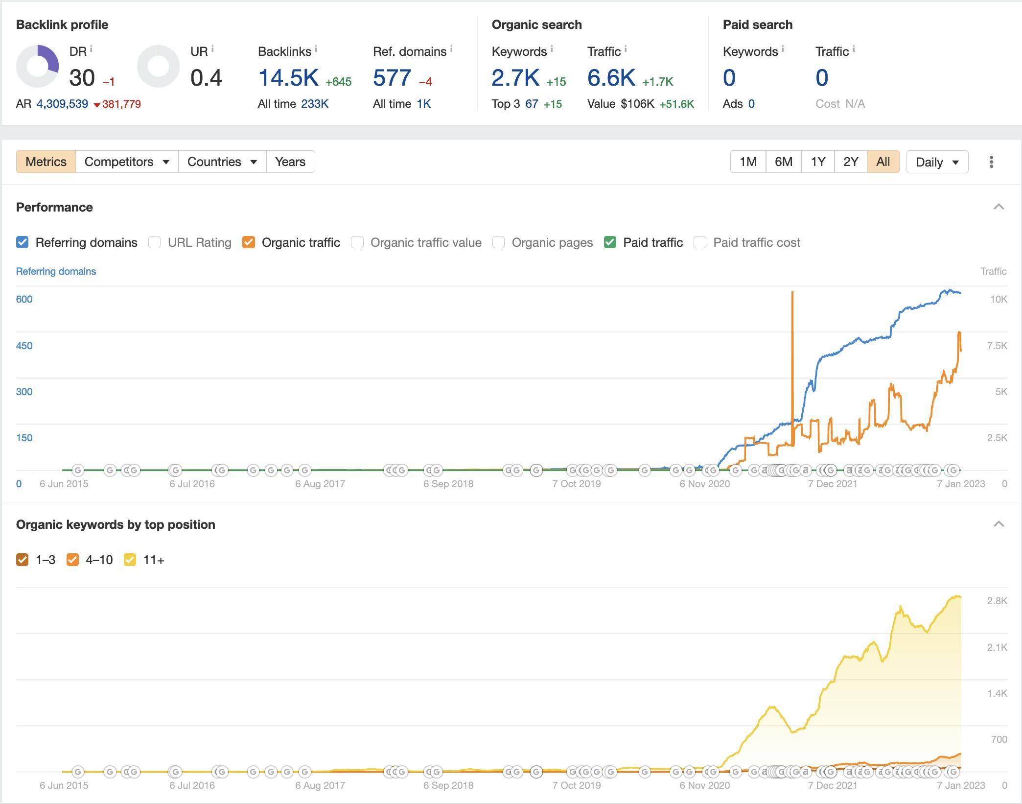The image size is (1022, 804).
Task: Click Google update marker above 7 Jan 2023 in Performance chart
Action: click(953, 470)
